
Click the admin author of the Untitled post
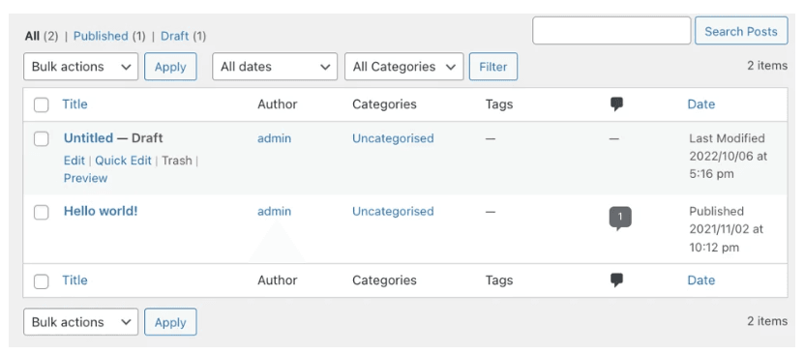(x=275, y=138)
